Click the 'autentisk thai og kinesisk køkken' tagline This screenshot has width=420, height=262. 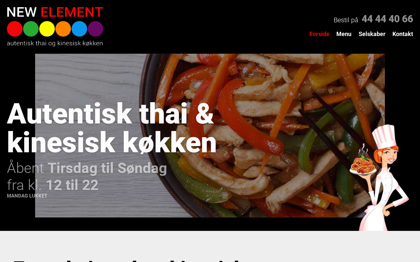[55, 43]
